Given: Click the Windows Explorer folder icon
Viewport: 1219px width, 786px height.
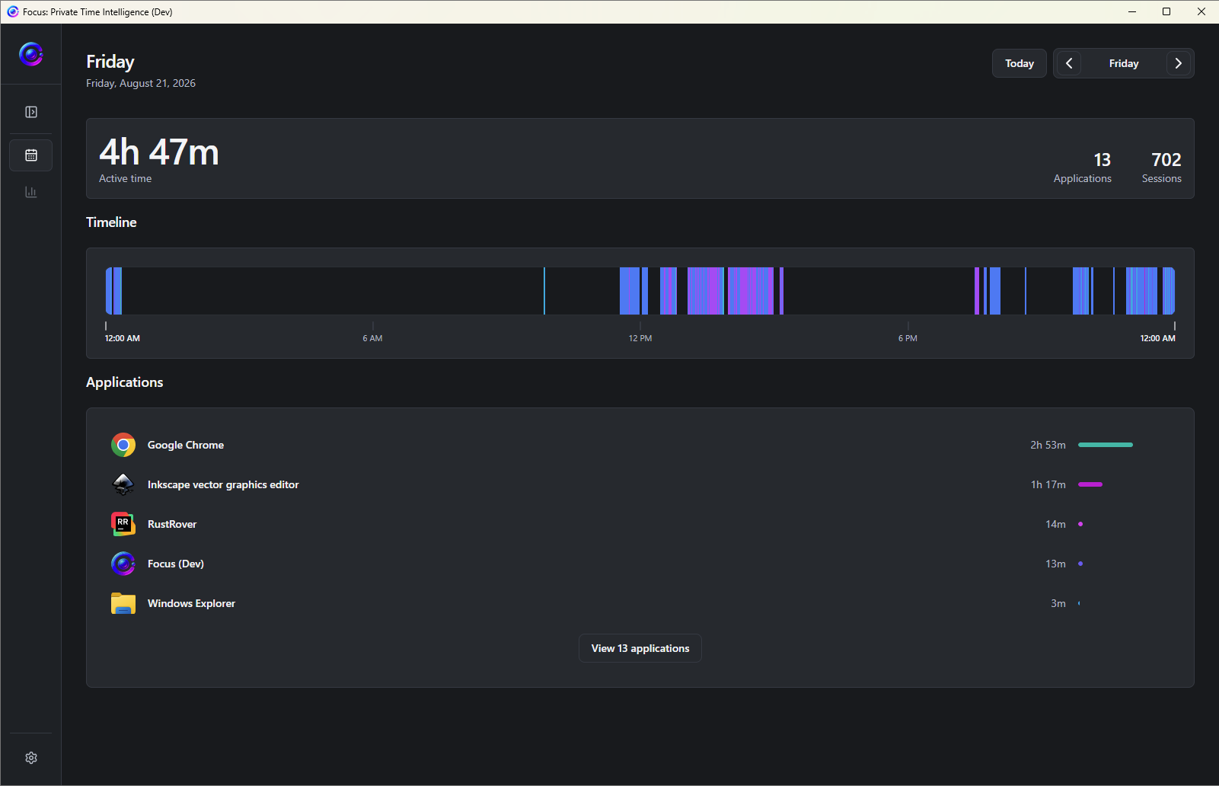Looking at the screenshot, I should (x=123, y=603).
